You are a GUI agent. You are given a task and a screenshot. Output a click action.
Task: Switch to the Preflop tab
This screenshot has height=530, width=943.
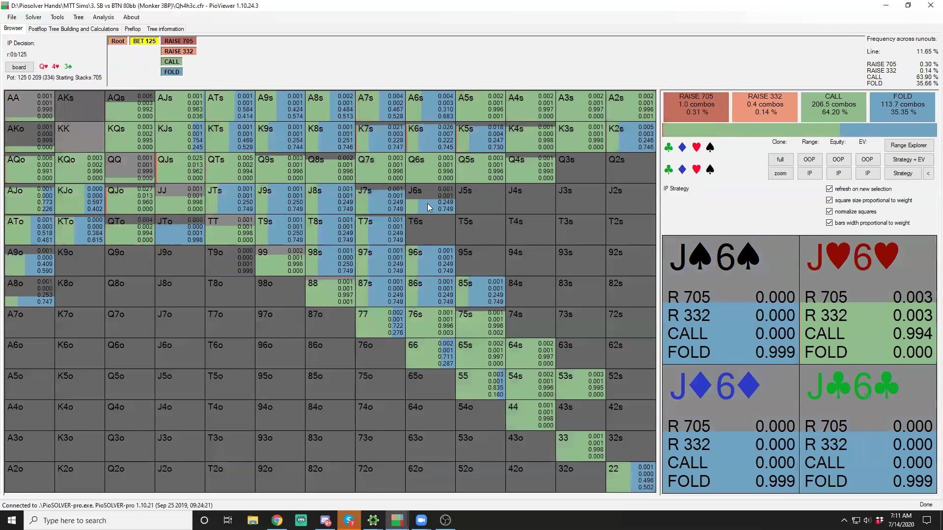pyautogui.click(x=133, y=29)
